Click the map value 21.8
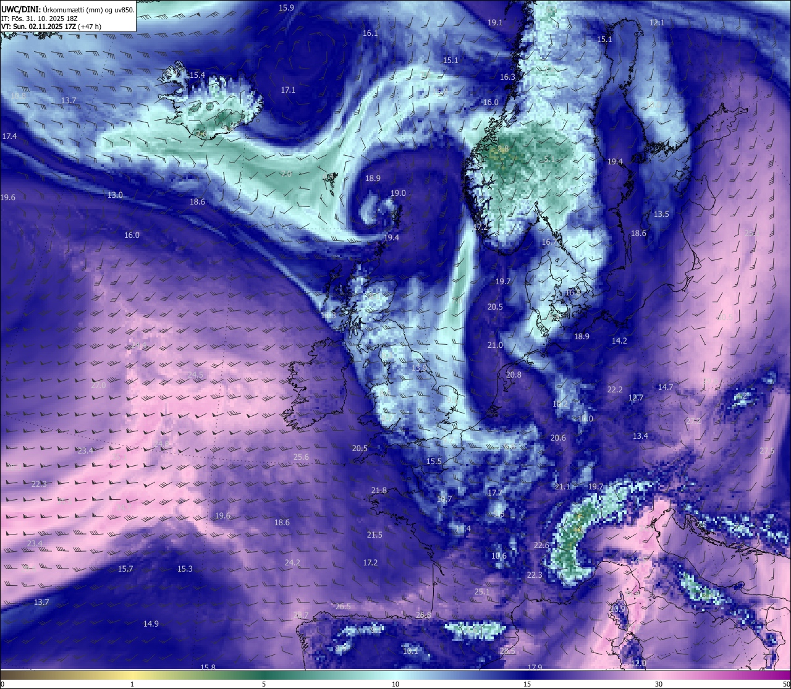 (379, 491)
